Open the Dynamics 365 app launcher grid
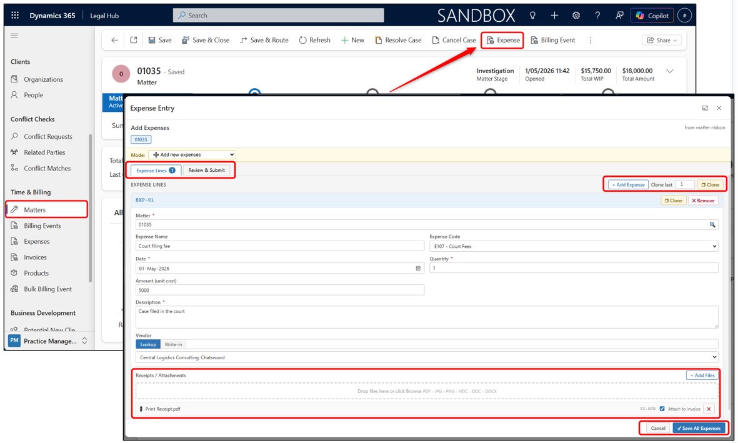The width and height of the screenshot is (738, 443). [15, 15]
